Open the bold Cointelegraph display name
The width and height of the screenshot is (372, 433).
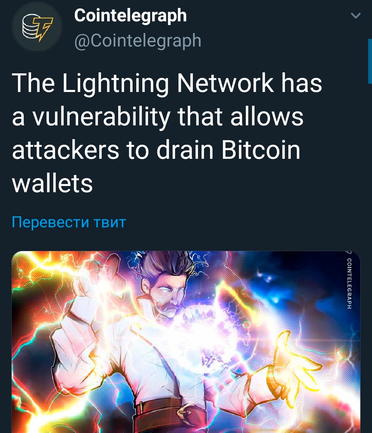[x=131, y=16]
